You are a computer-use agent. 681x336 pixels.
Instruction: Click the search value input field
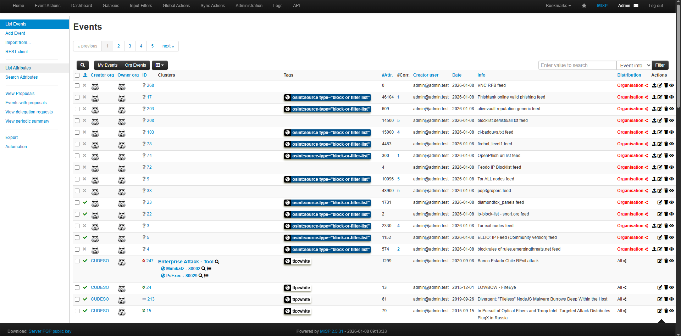tap(577, 65)
